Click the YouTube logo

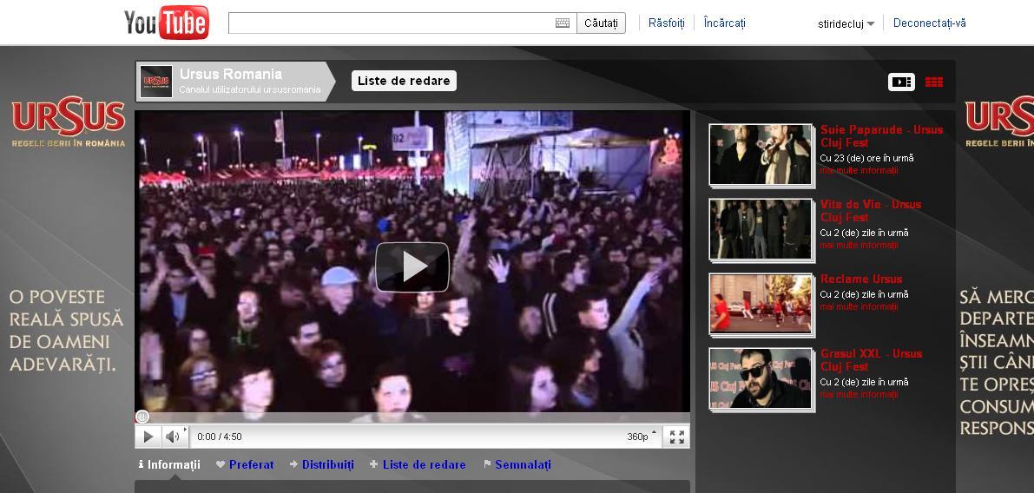(166, 23)
